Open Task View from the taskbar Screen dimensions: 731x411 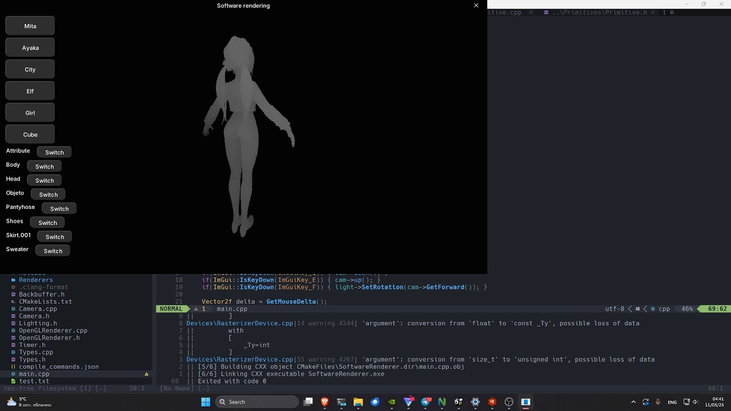[x=308, y=402]
